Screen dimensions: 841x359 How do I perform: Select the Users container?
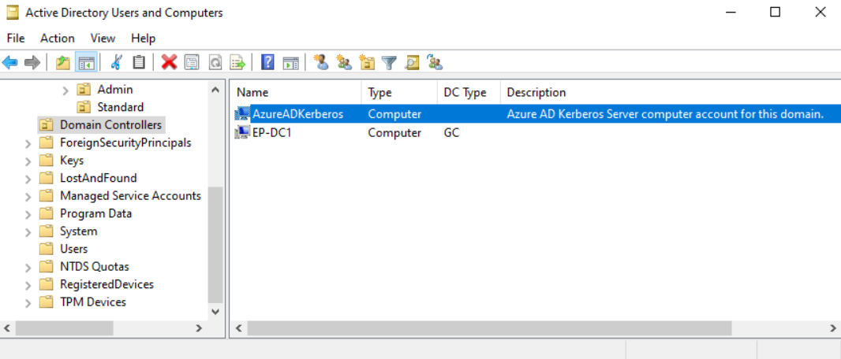coord(73,249)
